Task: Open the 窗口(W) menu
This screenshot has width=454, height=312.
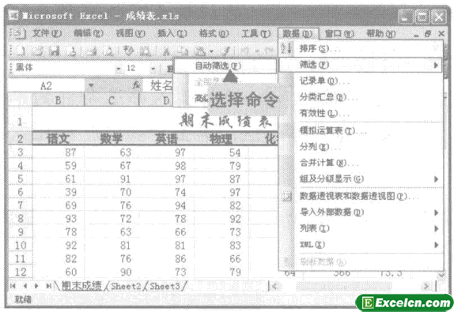Action: coord(339,33)
